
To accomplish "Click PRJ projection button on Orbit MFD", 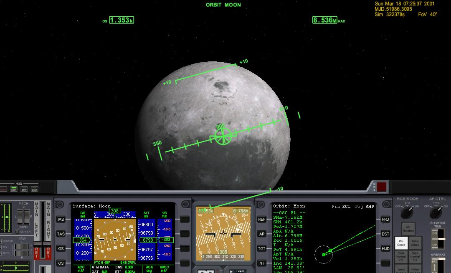I will tap(385, 219).
